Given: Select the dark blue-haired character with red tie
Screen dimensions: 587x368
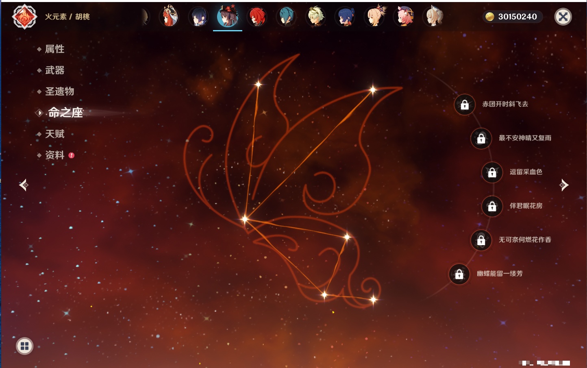Looking at the screenshot, I should click(345, 17).
